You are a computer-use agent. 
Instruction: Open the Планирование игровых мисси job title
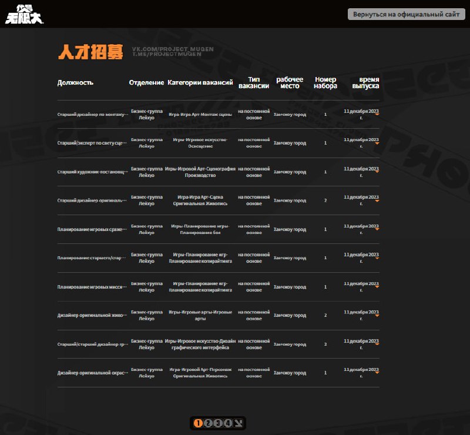tap(92, 287)
